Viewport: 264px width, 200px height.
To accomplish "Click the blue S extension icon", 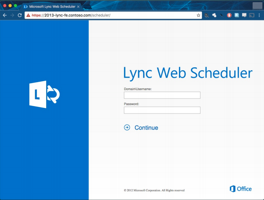I will 237,15.
